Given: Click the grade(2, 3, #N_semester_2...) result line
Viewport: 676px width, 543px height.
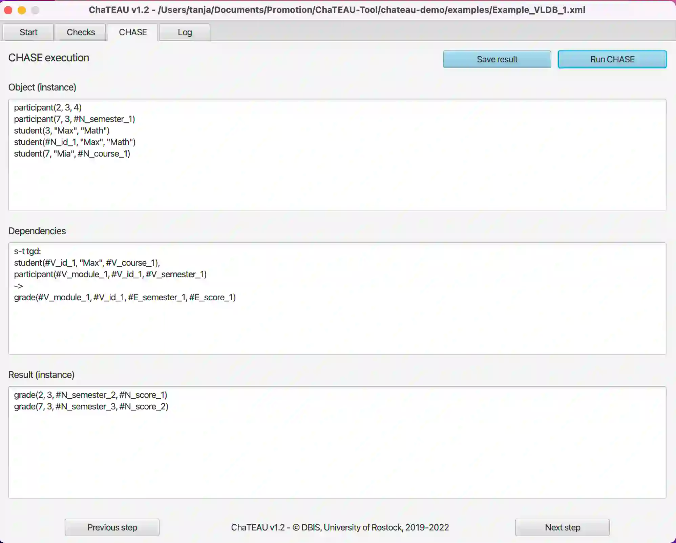Looking at the screenshot, I should pos(90,395).
